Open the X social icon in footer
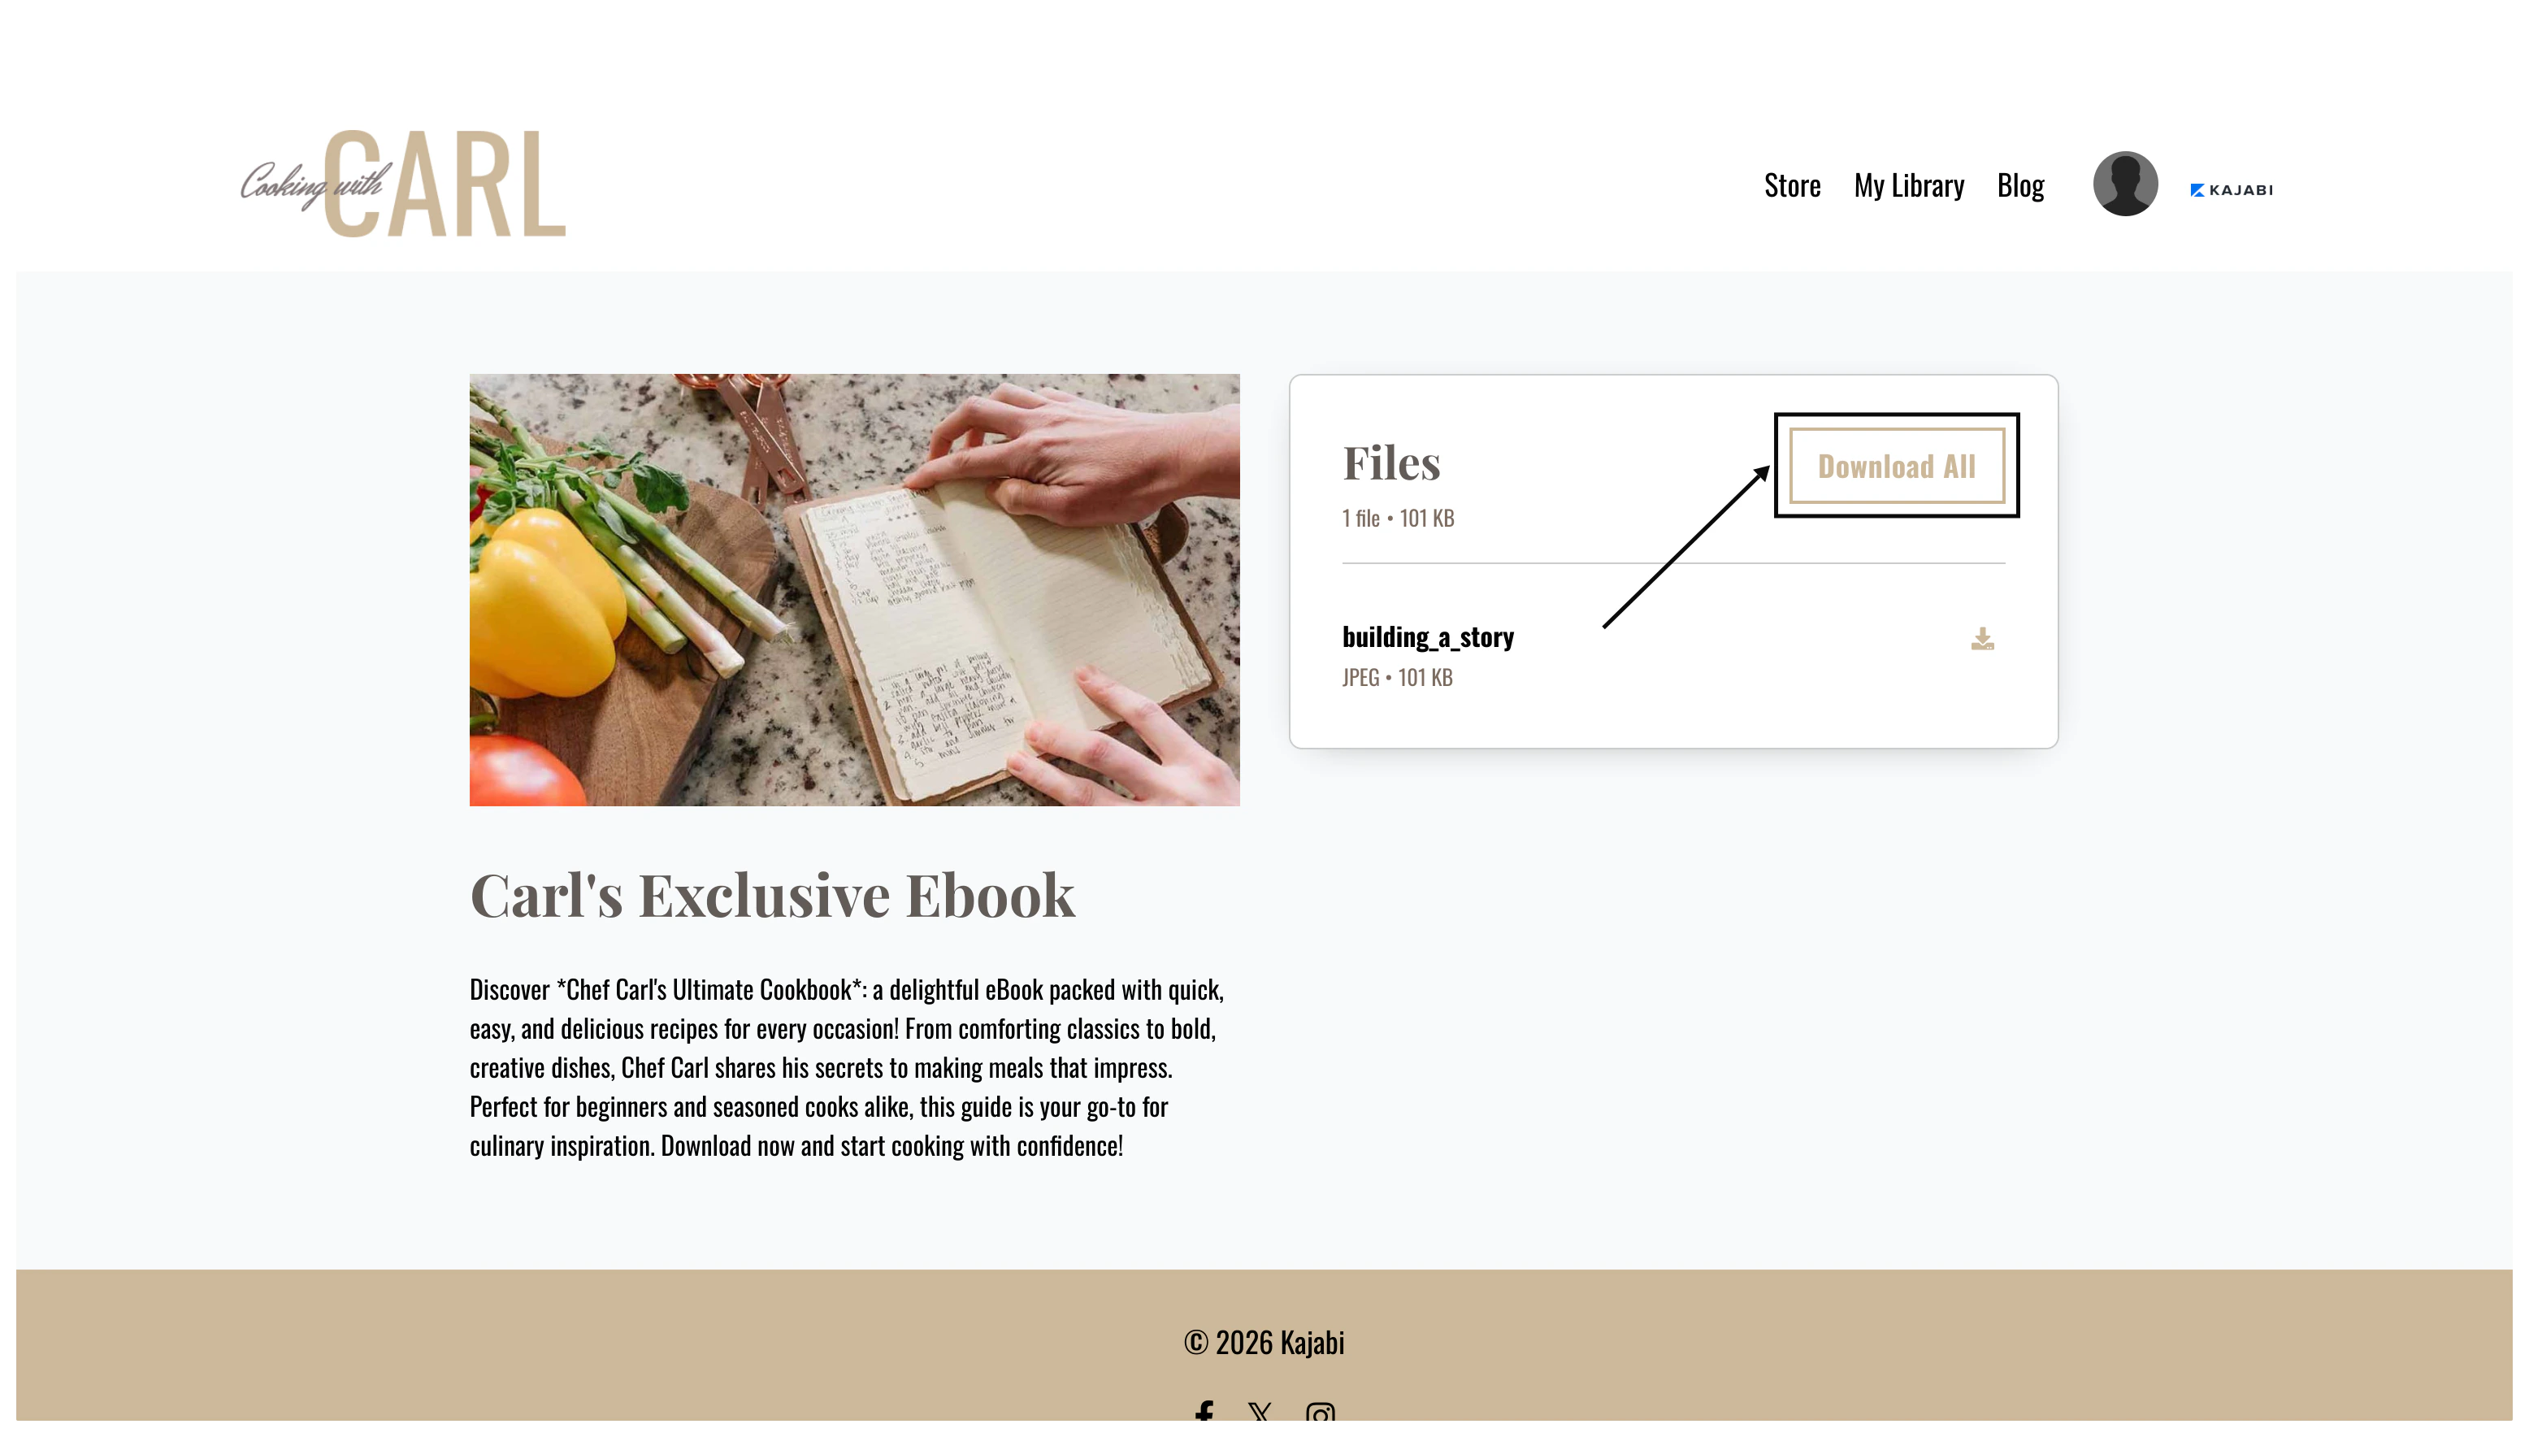The width and height of the screenshot is (2529, 1437). (x=1259, y=1411)
